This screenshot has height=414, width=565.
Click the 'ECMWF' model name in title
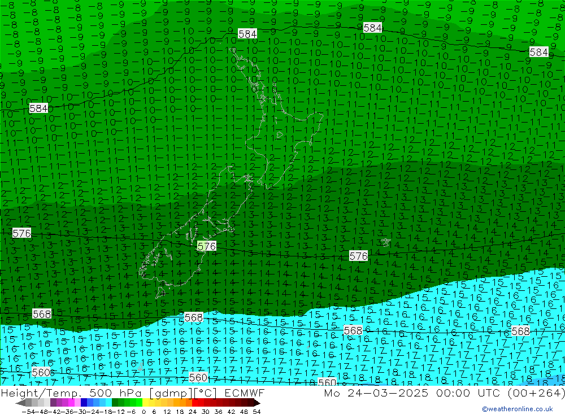(x=245, y=393)
